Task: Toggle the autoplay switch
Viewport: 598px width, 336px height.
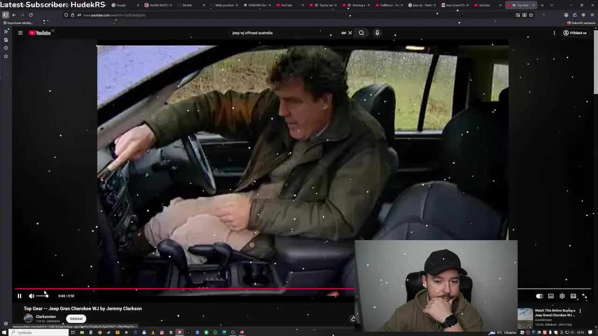Action: tap(540, 296)
